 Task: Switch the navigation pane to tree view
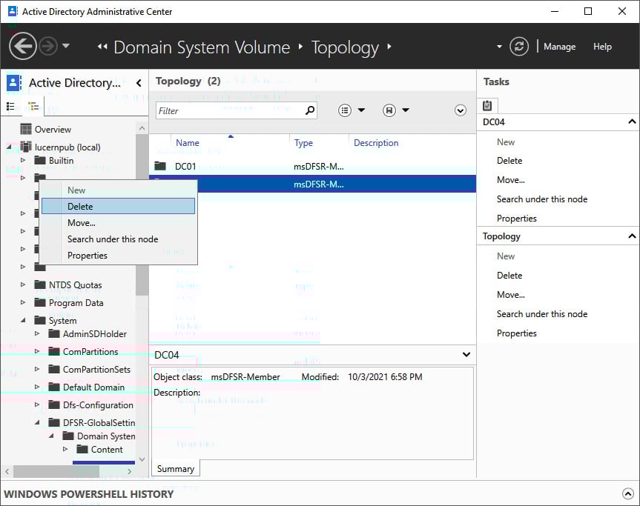(x=33, y=107)
